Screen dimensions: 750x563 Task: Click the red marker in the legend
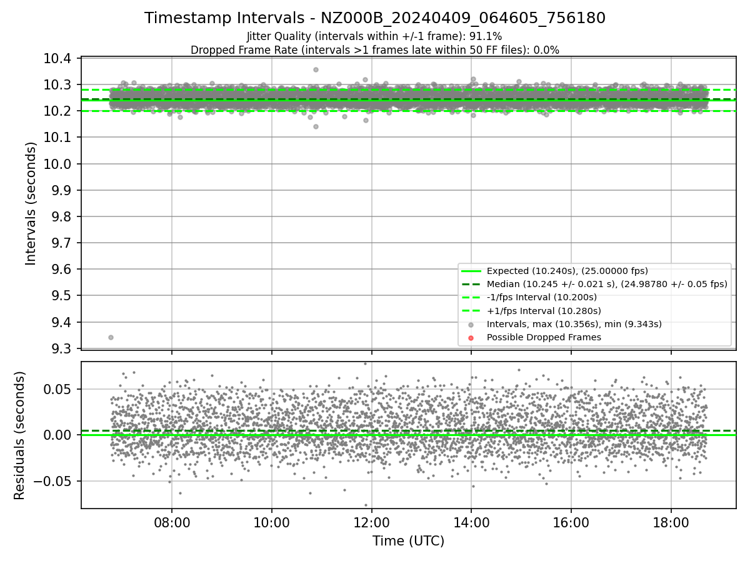tap(471, 338)
